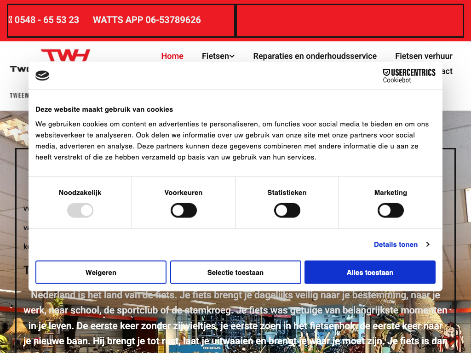Turn on the Marketing cookie switch
Screen dimensions: 471x353
[391, 211]
